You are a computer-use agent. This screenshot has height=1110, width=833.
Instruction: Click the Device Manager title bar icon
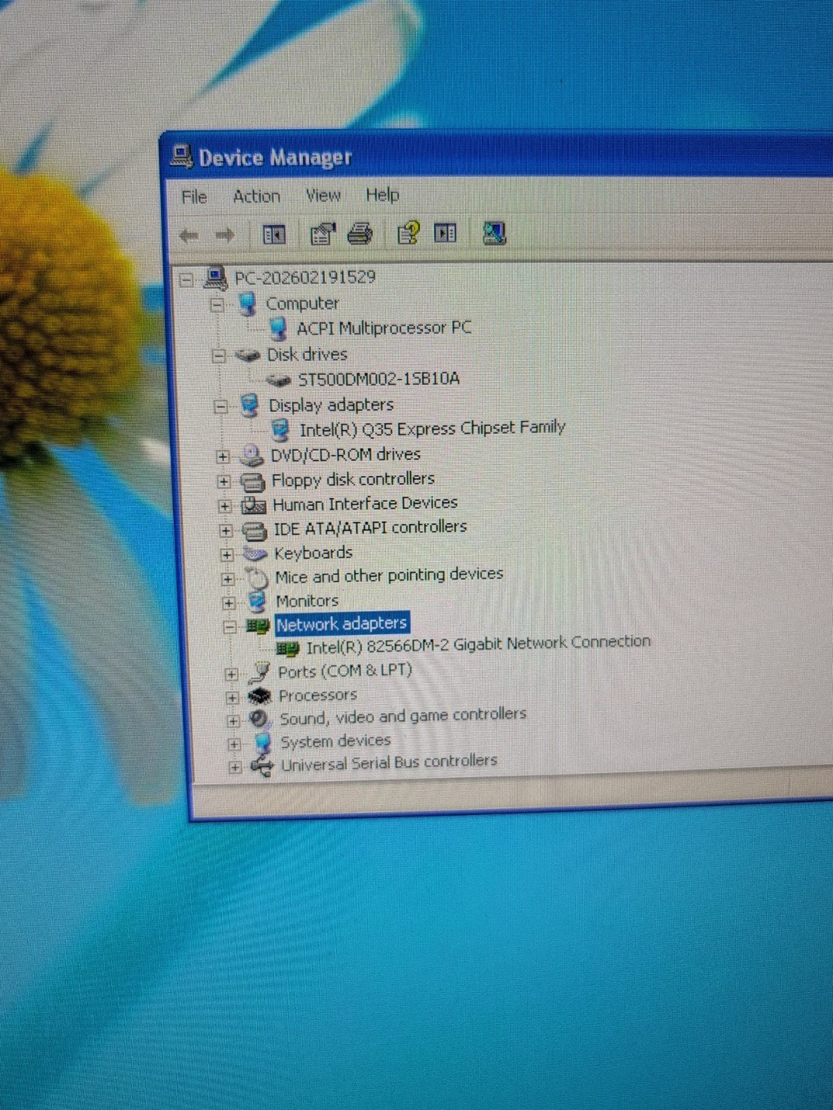pyautogui.click(x=181, y=157)
